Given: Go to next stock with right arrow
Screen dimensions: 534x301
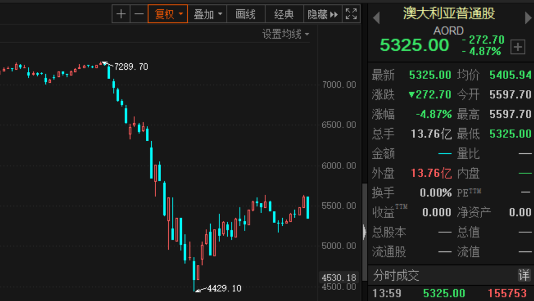Looking at the screenshot, I should [528, 17].
